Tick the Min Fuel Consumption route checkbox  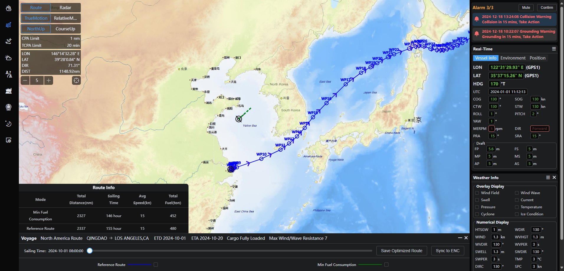coord(386,265)
